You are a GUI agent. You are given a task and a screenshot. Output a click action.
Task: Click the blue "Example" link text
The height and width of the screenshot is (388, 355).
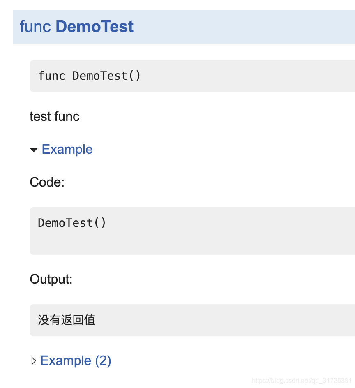67,149
